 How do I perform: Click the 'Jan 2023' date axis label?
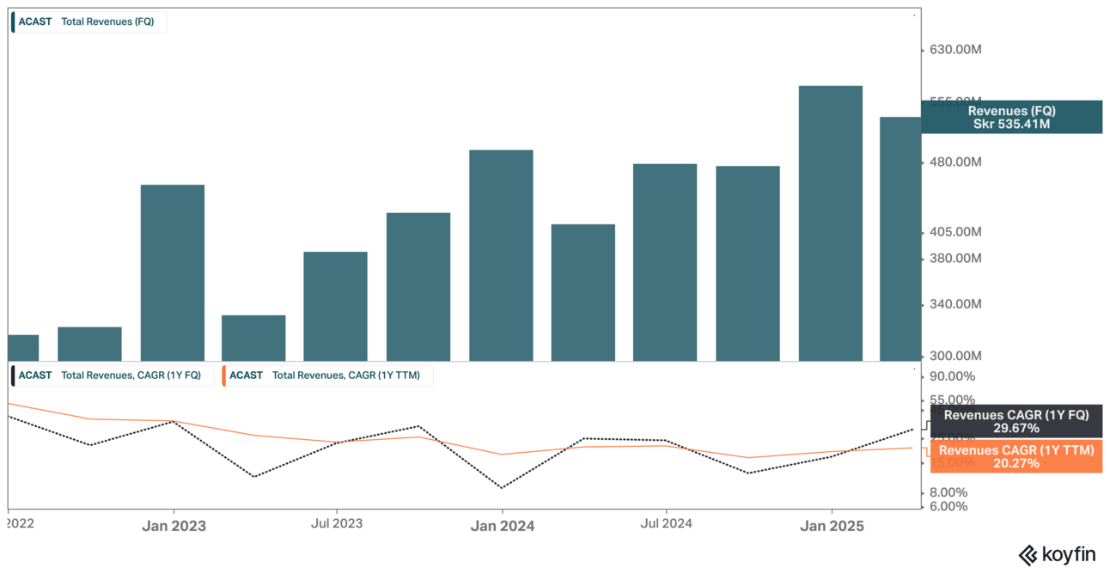[174, 526]
